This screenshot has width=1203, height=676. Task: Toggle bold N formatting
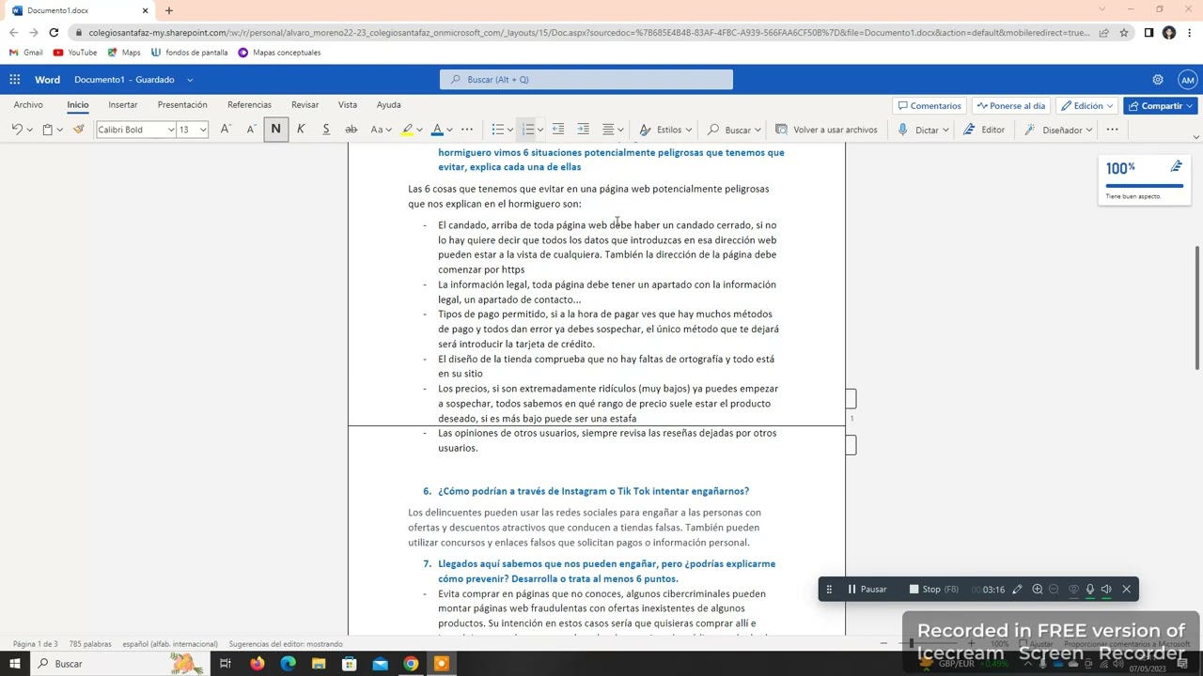(x=275, y=130)
